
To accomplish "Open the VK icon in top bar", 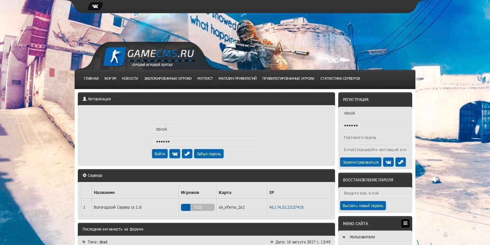I will click(x=95, y=6).
